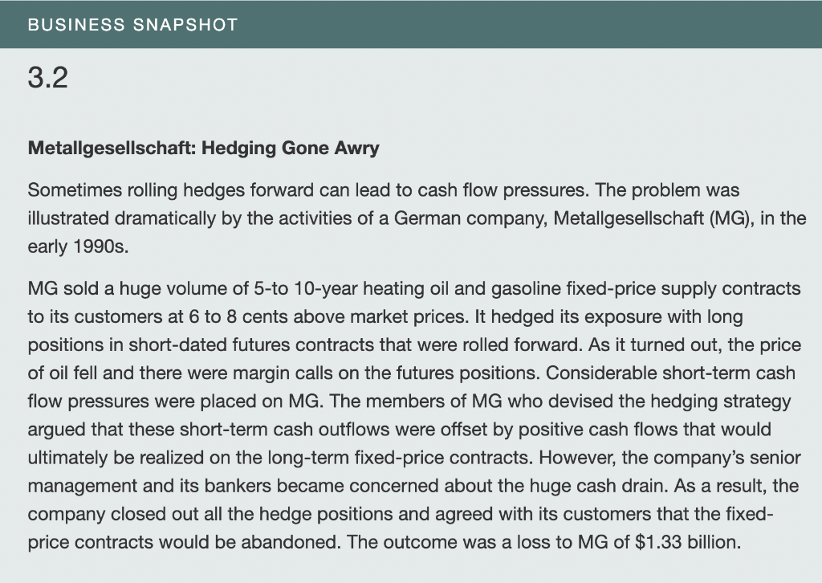
Task: Click the word Metallgesellschaft in the bold title
Action: tap(112, 148)
